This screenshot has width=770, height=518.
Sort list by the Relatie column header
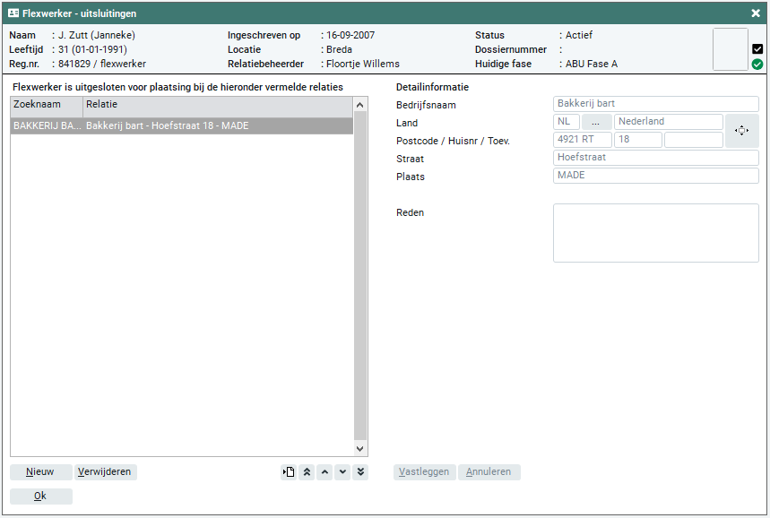click(218, 106)
